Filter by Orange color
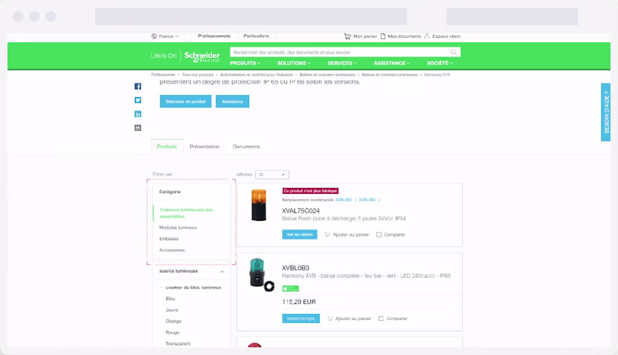 click(173, 321)
